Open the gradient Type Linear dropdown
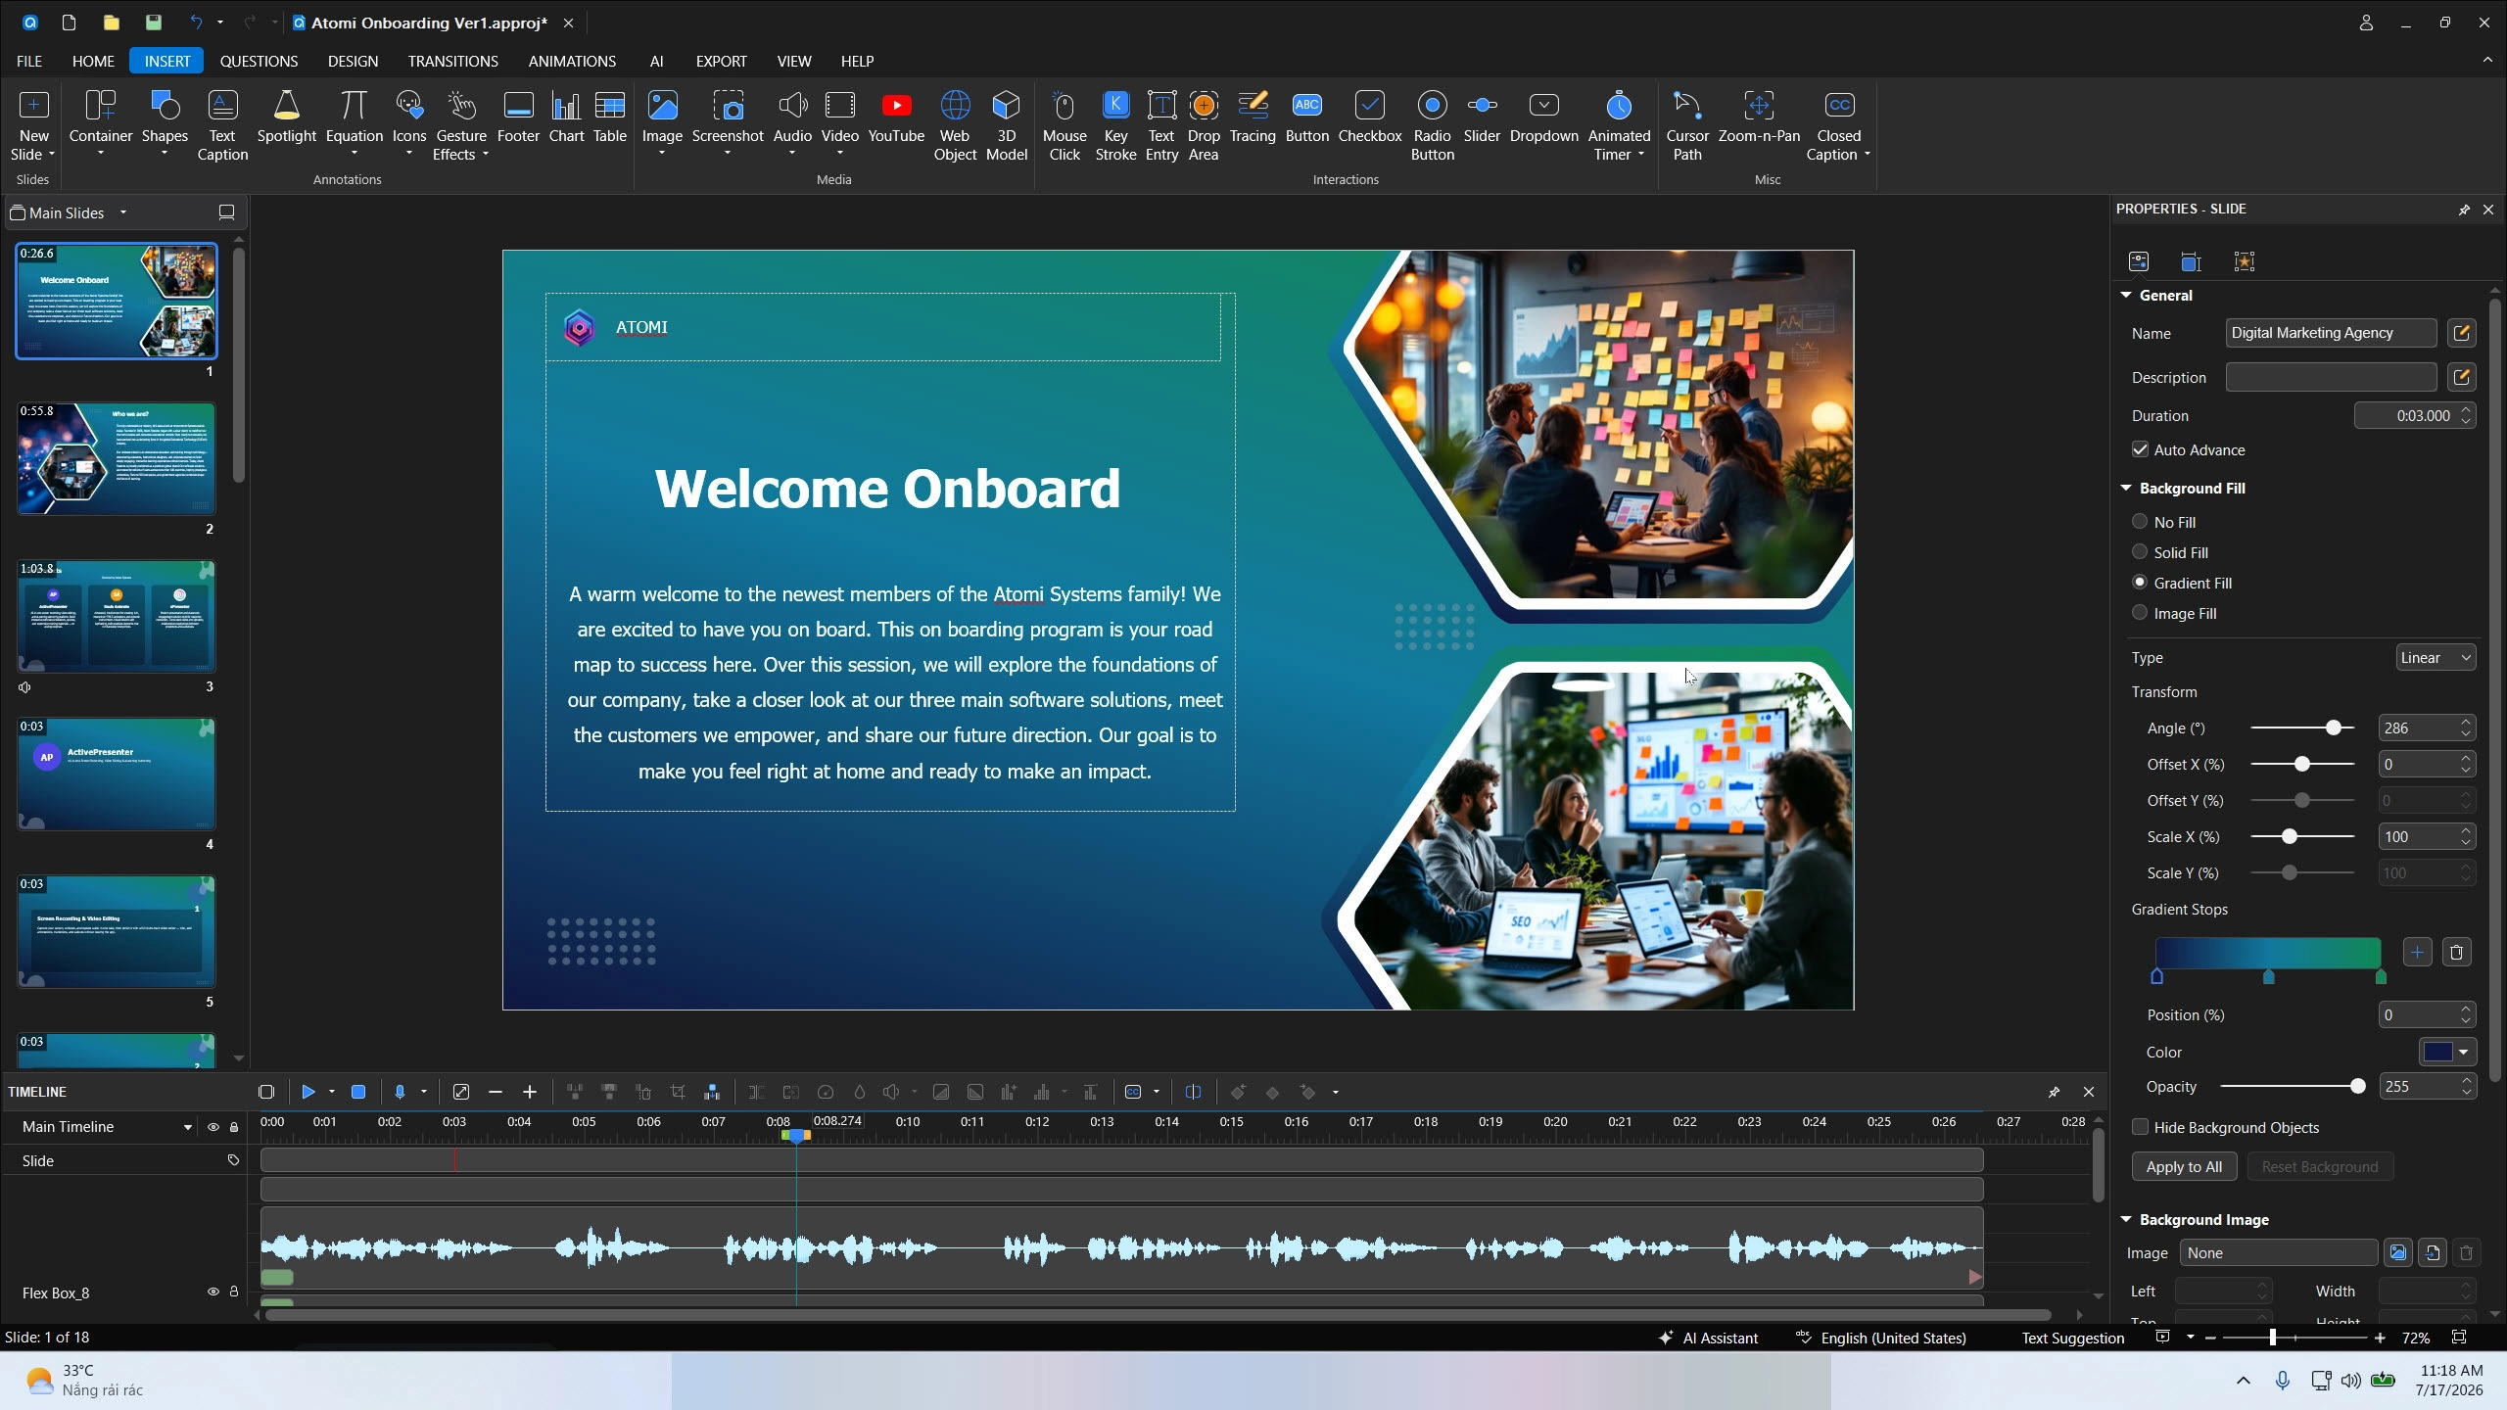 click(x=2436, y=658)
